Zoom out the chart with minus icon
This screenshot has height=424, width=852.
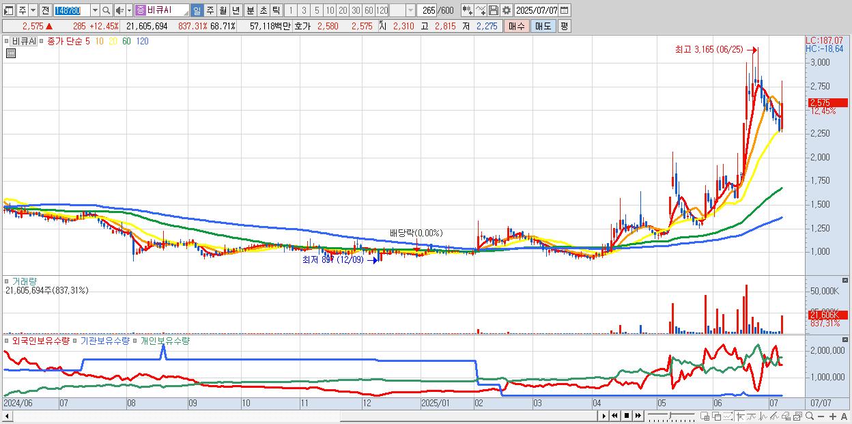coord(821,416)
